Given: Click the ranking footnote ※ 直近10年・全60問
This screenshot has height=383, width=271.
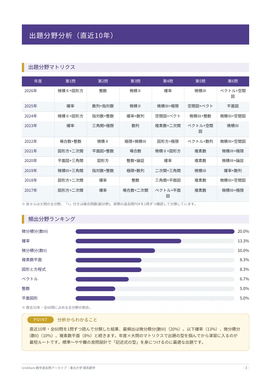Looking at the screenshot, I should click(x=57, y=307).
